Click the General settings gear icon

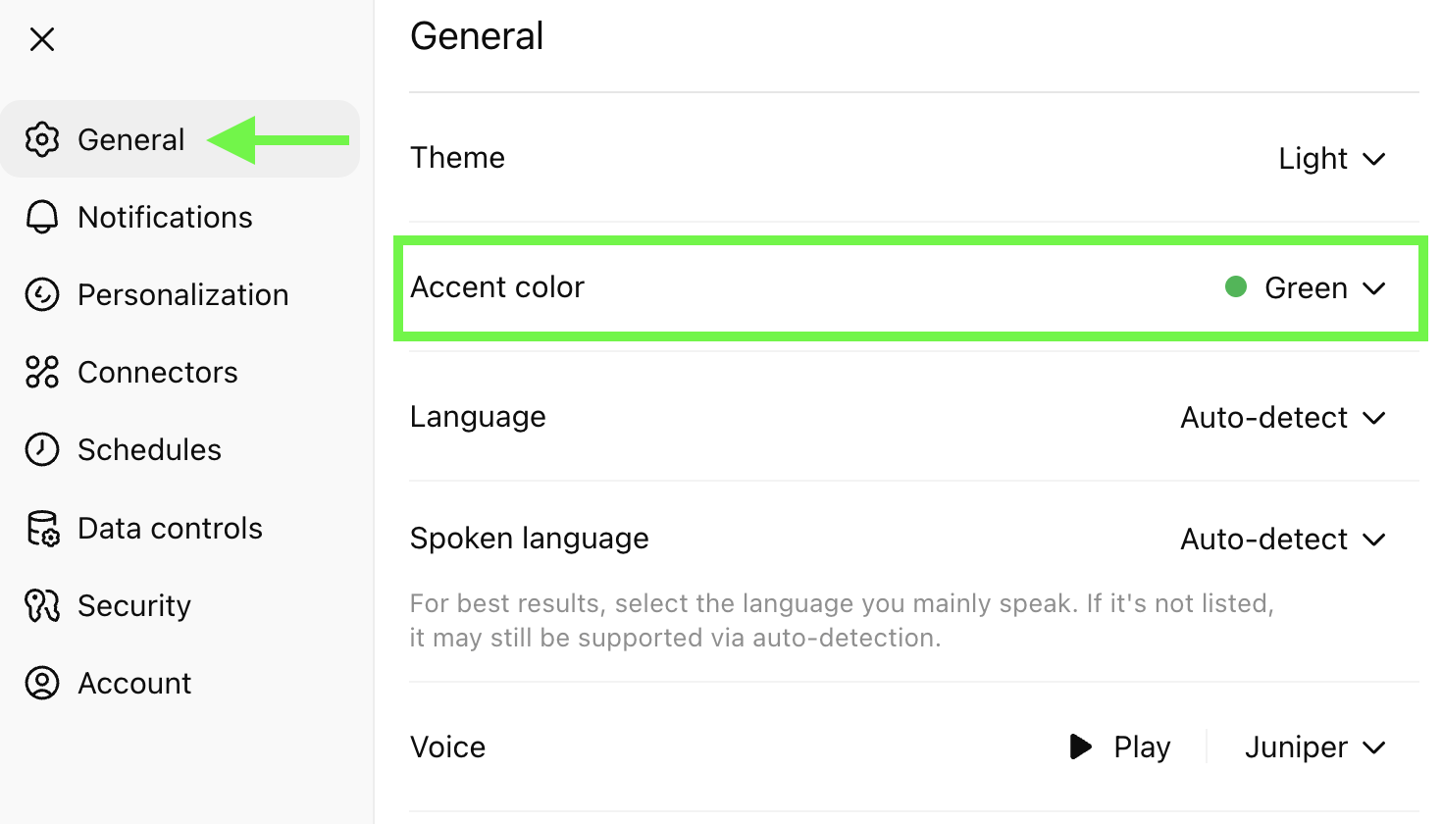click(x=42, y=139)
